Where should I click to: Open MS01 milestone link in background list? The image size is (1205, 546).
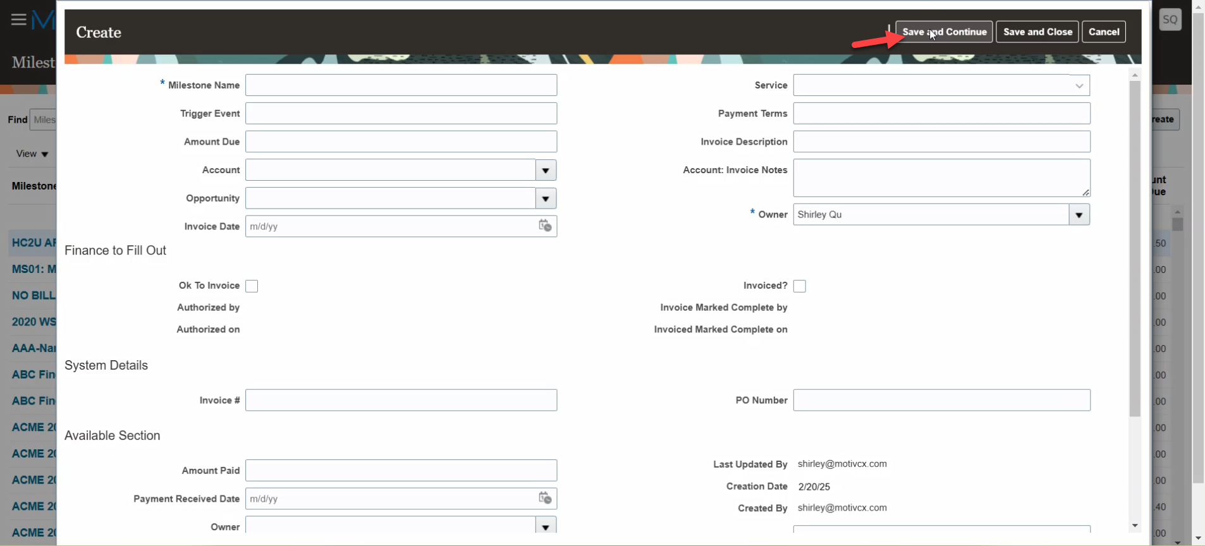(x=34, y=269)
